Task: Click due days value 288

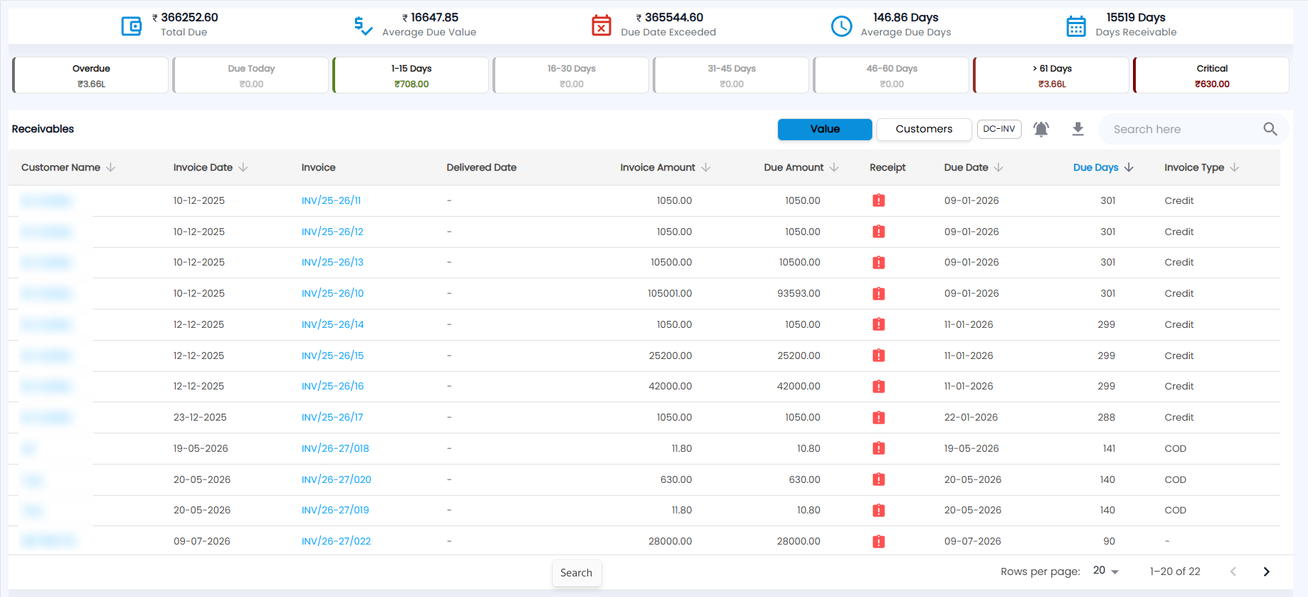Action: tap(1106, 417)
